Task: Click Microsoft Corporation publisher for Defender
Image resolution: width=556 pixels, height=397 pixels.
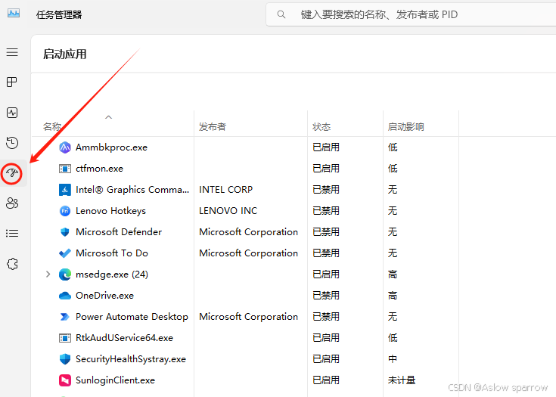Action: [249, 232]
